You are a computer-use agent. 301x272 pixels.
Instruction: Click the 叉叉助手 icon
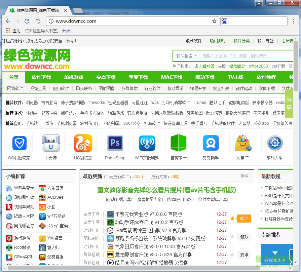(211, 143)
